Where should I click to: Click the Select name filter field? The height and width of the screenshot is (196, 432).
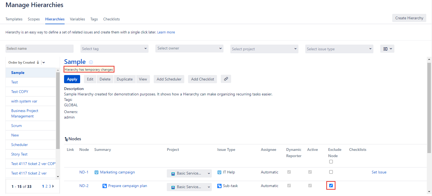pyautogui.click(x=40, y=49)
